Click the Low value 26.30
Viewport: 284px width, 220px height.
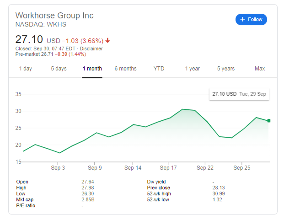coord(88,193)
